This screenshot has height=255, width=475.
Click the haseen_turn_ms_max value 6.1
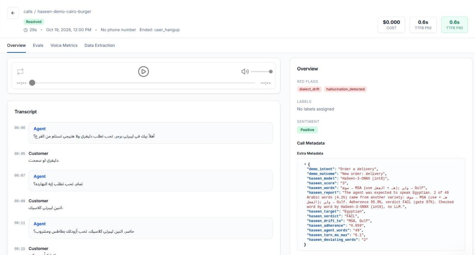[x=358, y=235]
